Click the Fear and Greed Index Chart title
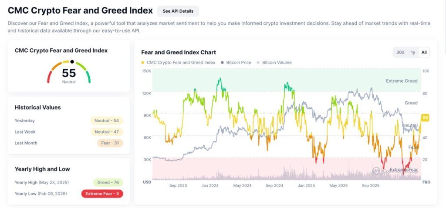446x211 pixels. click(x=179, y=52)
